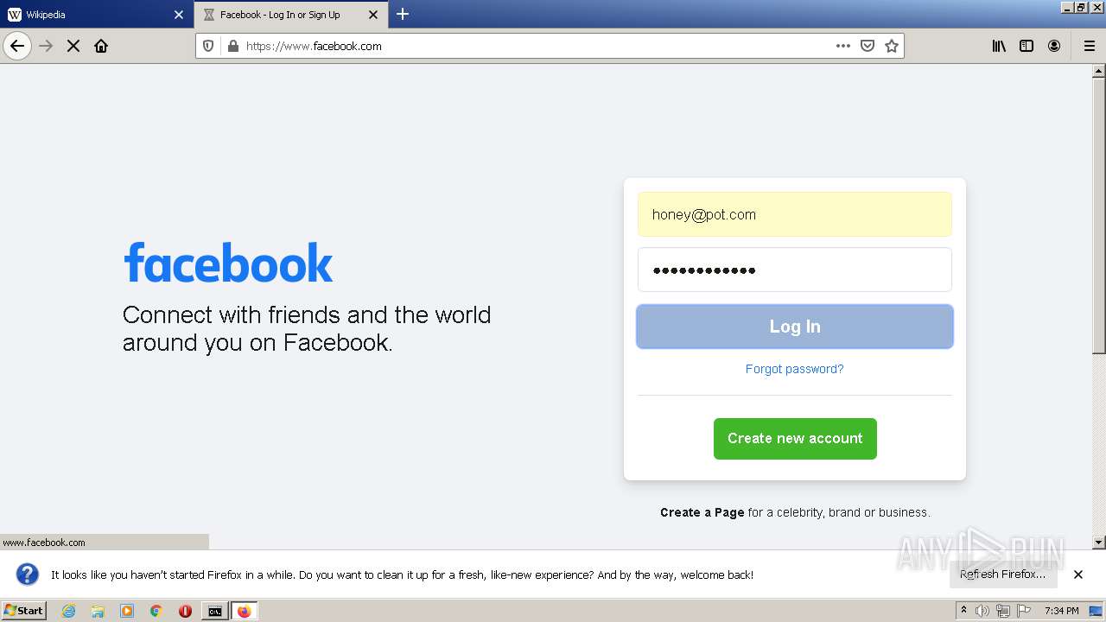The height and width of the screenshot is (622, 1106).
Task: Click the 7:34 PM clock
Action: 1061,611
